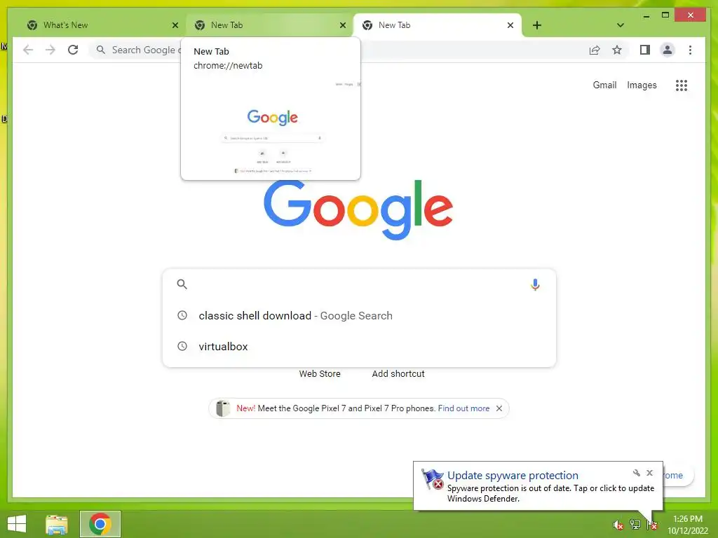Viewport: 718px width, 538px height.
Task: Switch to the What's New tab
Action: coord(102,25)
